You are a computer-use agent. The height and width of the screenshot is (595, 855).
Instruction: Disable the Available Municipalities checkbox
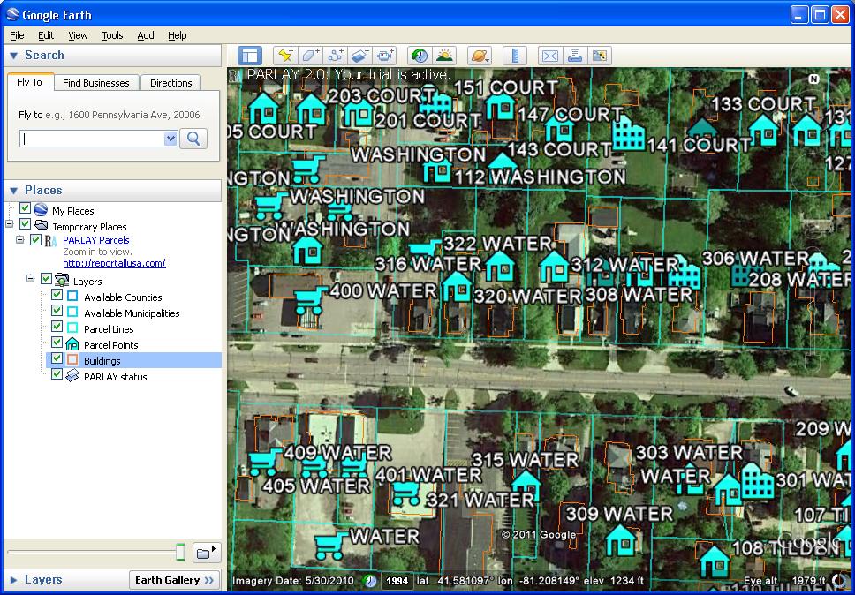57,311
